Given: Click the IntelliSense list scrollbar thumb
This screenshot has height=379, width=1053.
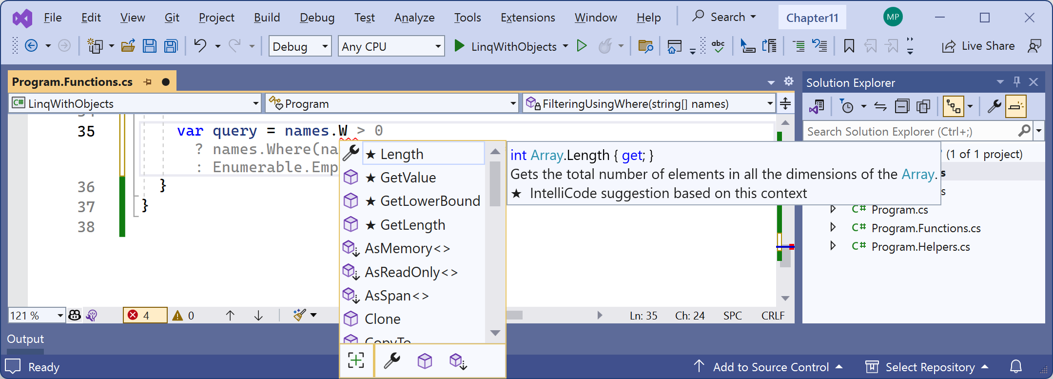Looking at the screenshot, I should pyautogui.click(x=495, y=183).
